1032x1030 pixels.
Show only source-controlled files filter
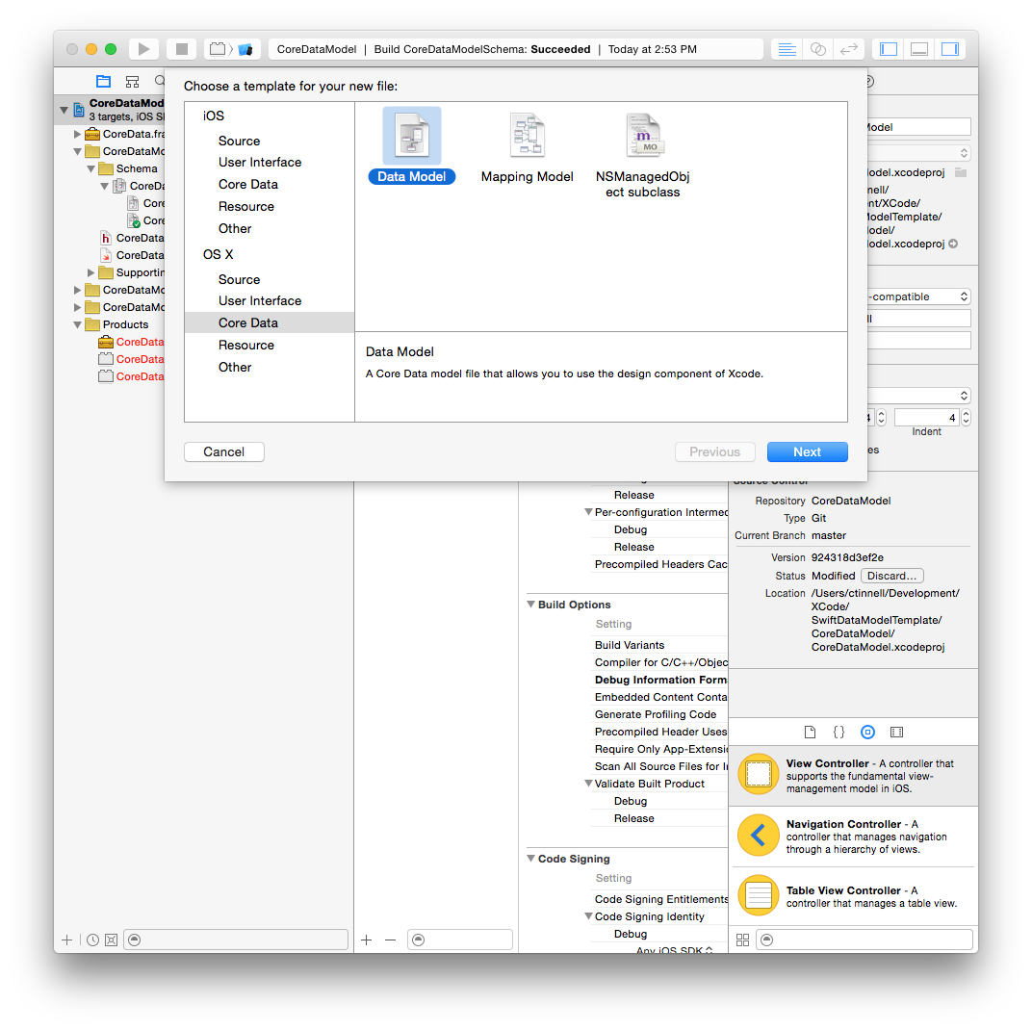[112, 940]
